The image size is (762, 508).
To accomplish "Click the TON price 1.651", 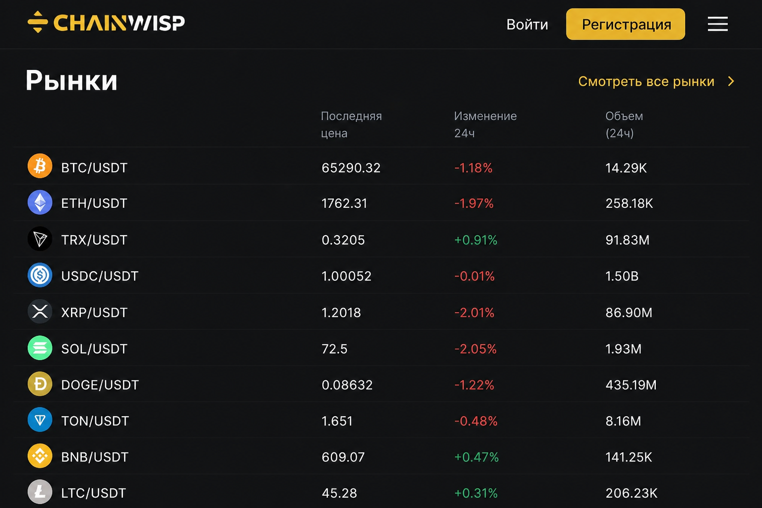I will [337, 421].
